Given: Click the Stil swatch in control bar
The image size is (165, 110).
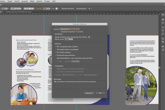Looking at the screenshot, I should [56, 9].
